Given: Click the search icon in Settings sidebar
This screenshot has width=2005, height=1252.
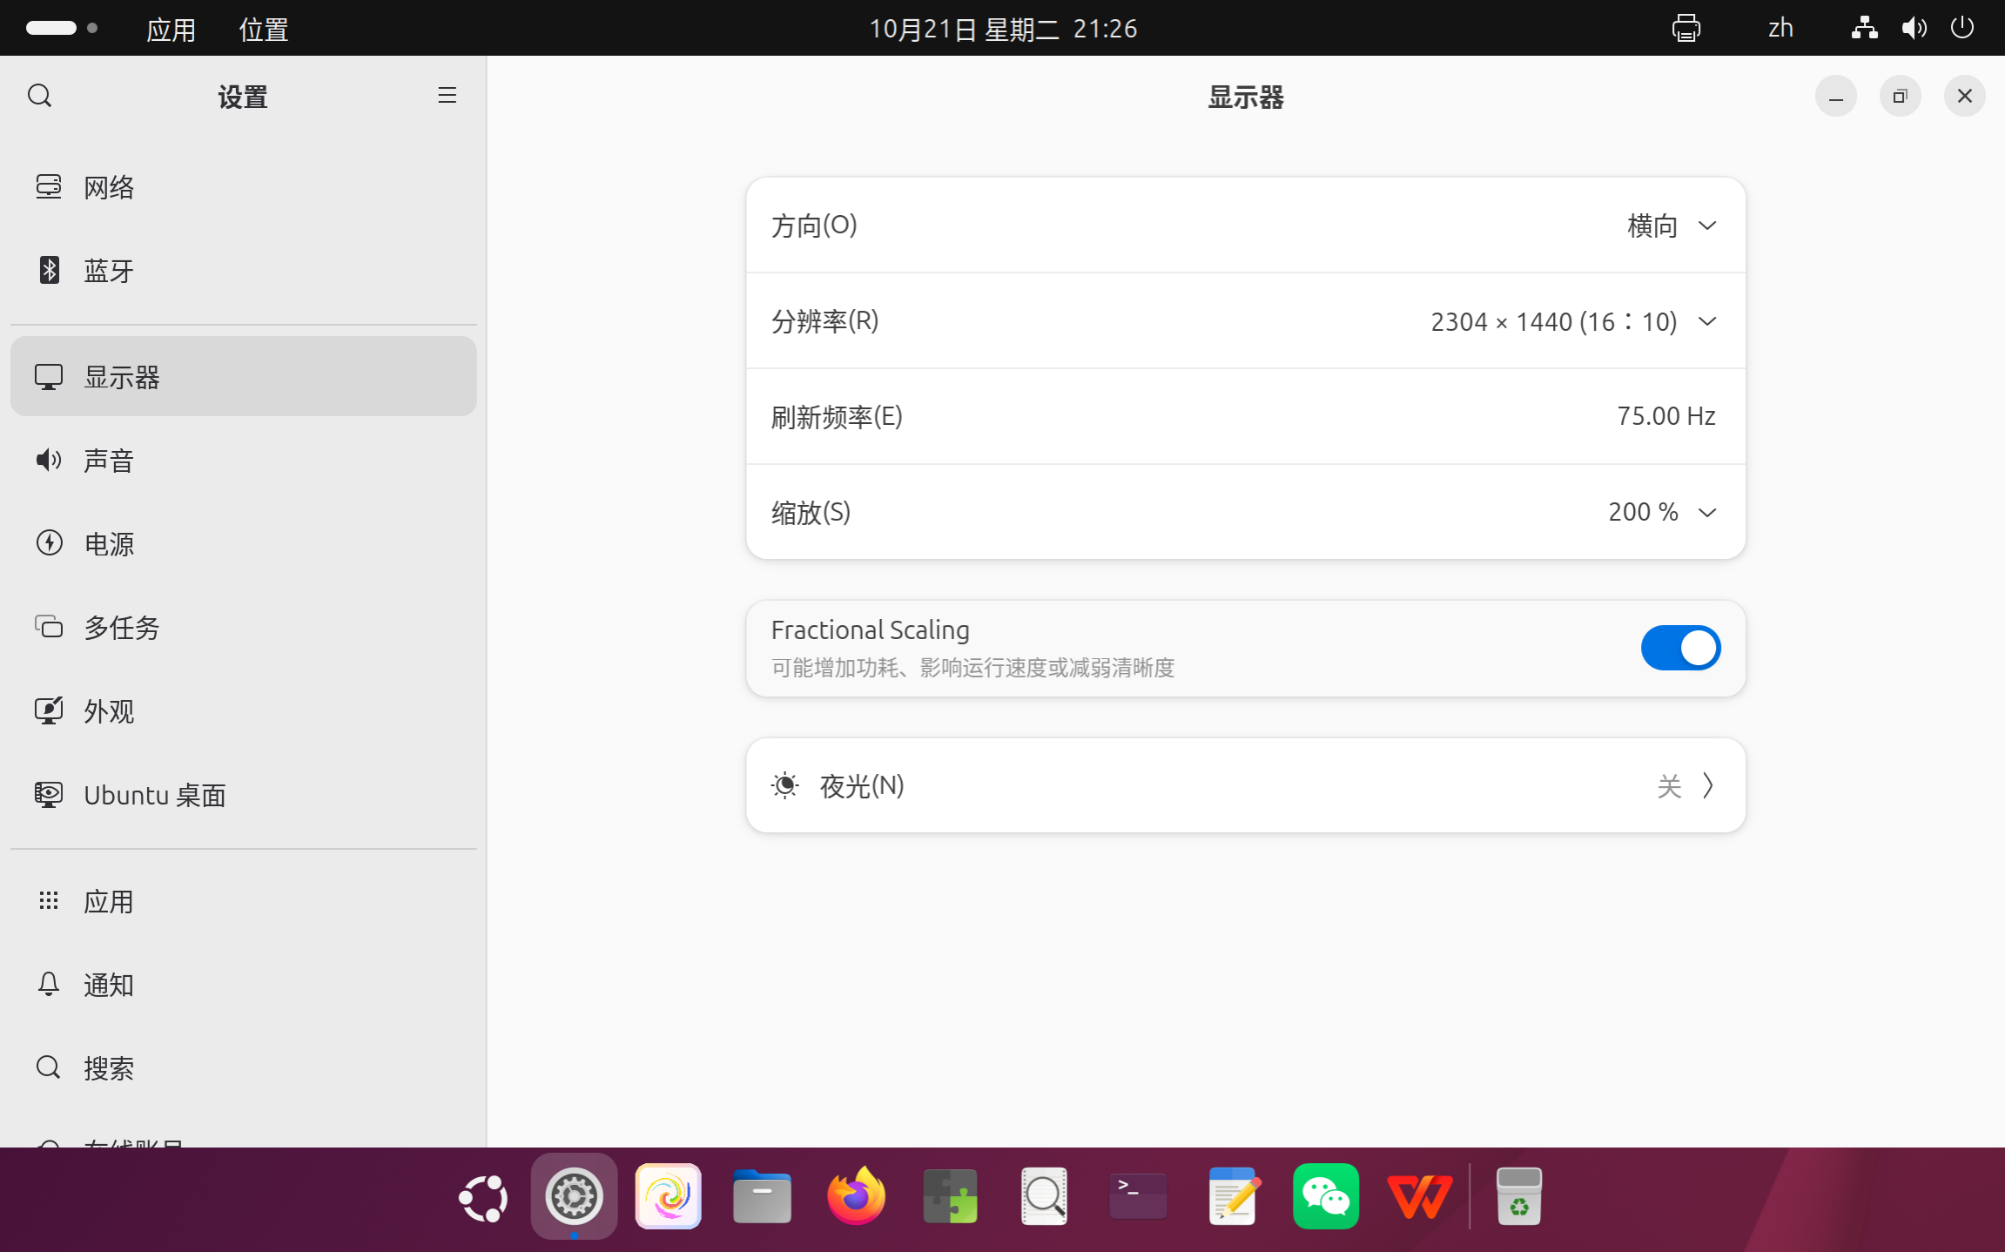Looking at the screenshot, I should [x=39, y=96].
